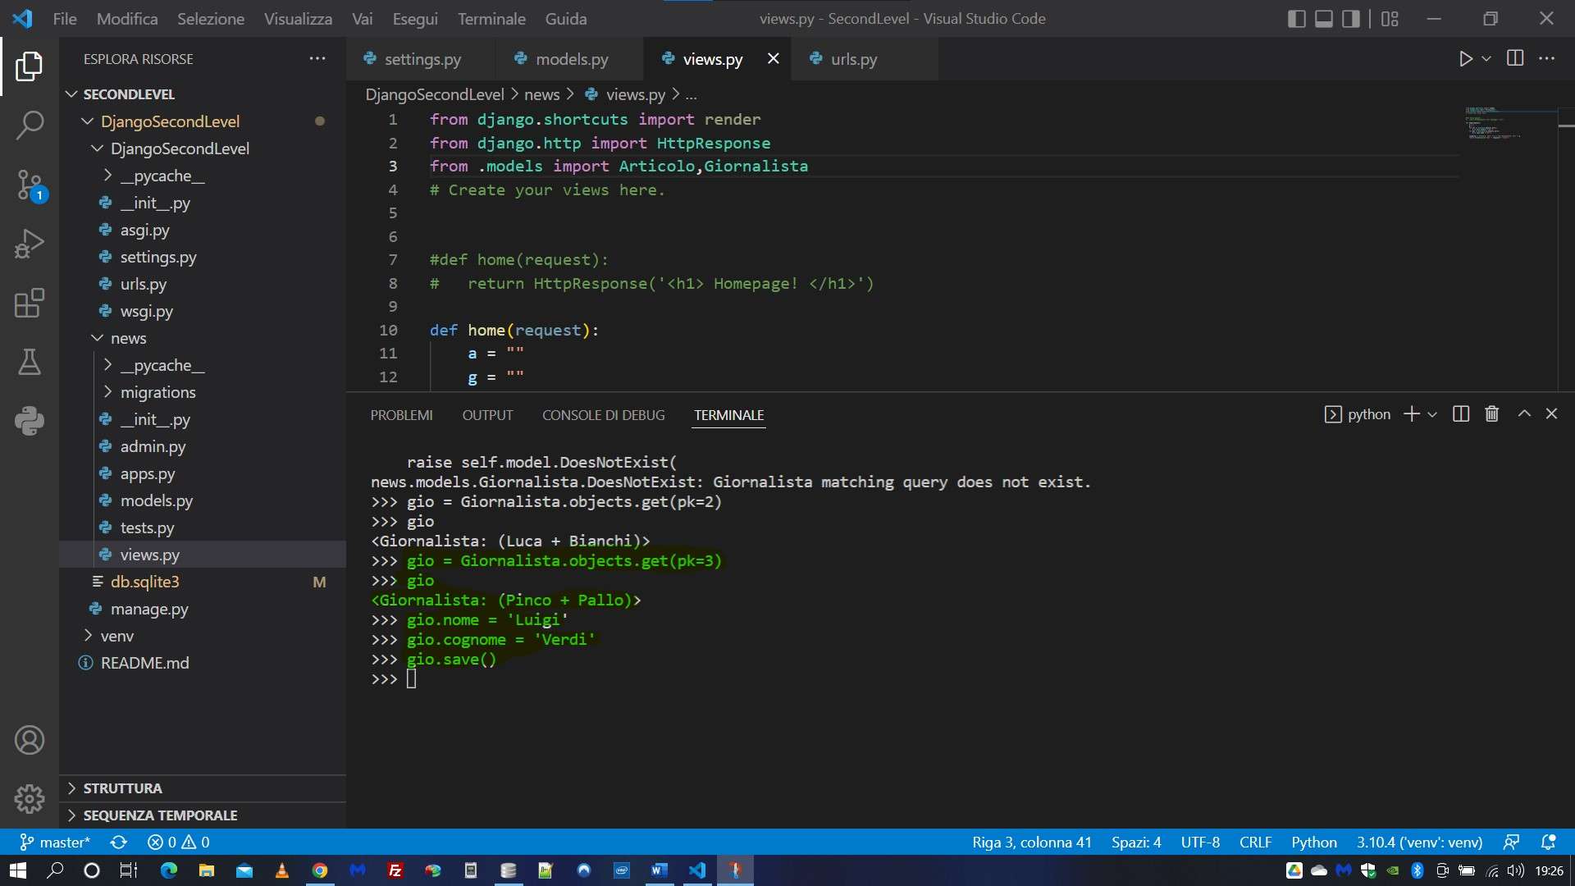
Task: Split the terminal panel
Action: [1461, 414]
